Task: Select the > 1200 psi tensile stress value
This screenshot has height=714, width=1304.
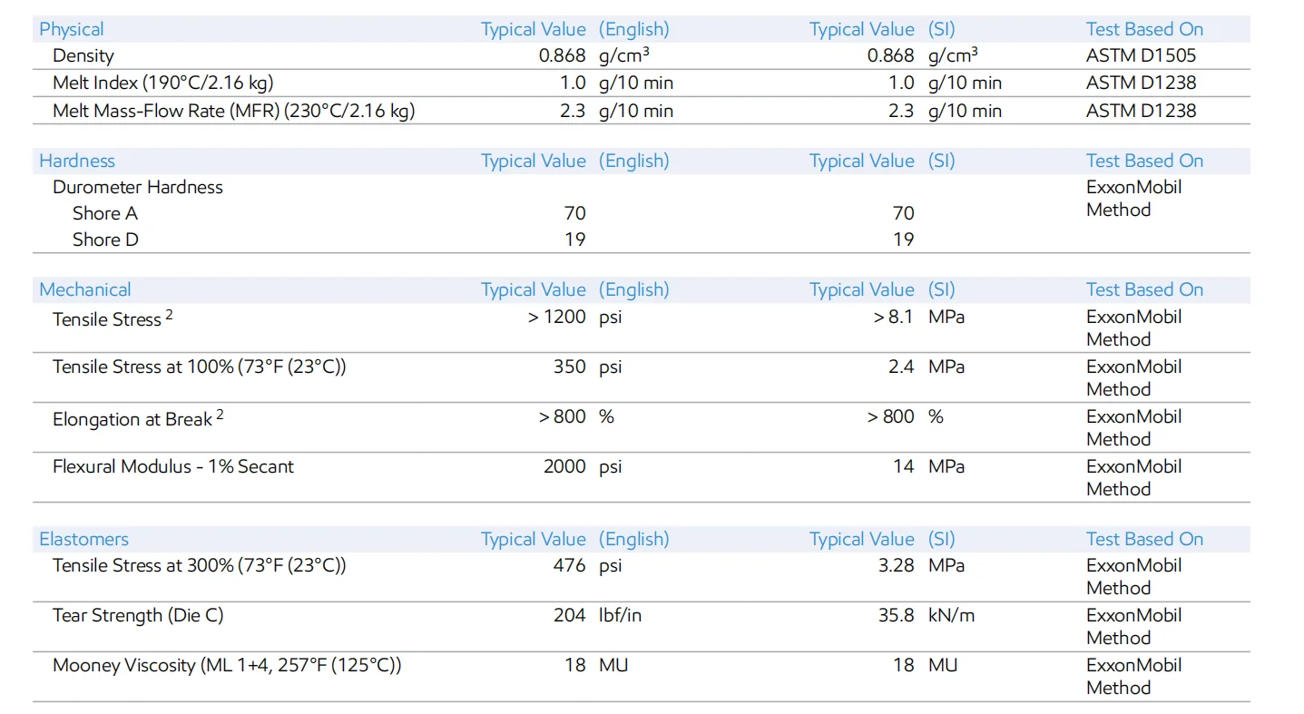Action: [x=556, y=318]
